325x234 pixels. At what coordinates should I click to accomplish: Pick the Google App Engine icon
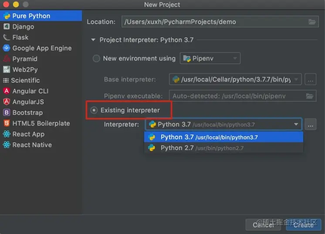coord(7,48)
